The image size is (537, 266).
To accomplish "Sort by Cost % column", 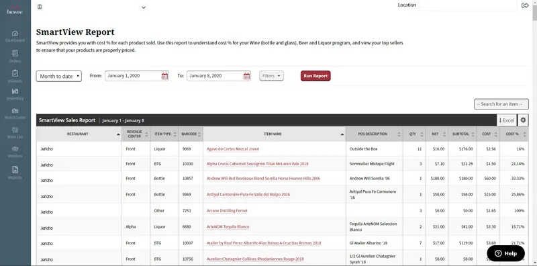I will (514, 134).
